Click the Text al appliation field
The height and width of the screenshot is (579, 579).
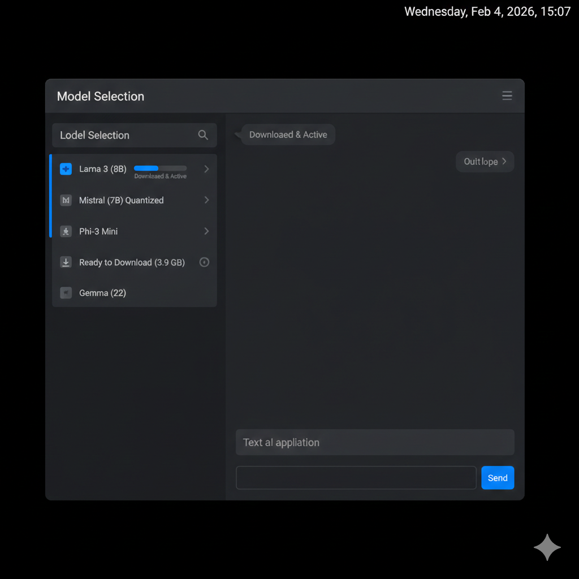374,442
